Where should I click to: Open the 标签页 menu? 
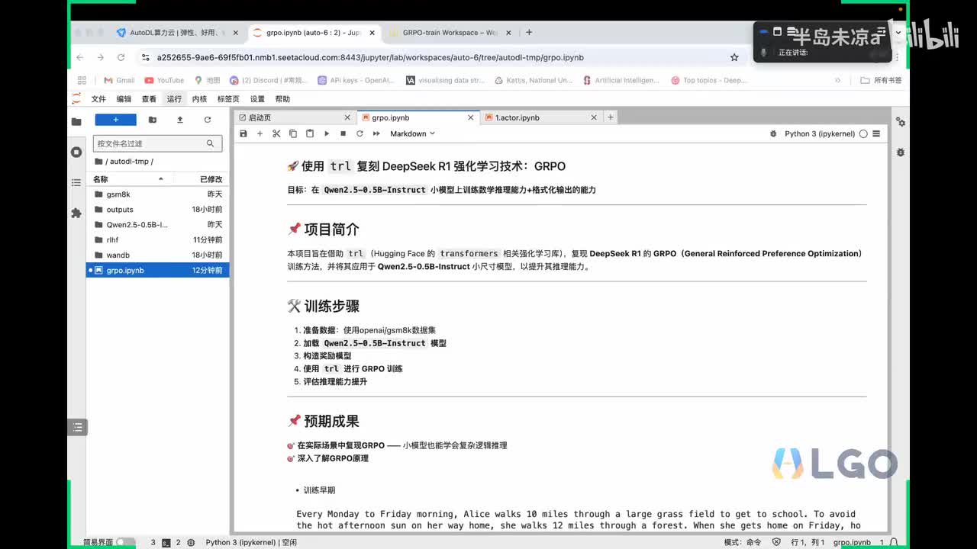(228, 99)
